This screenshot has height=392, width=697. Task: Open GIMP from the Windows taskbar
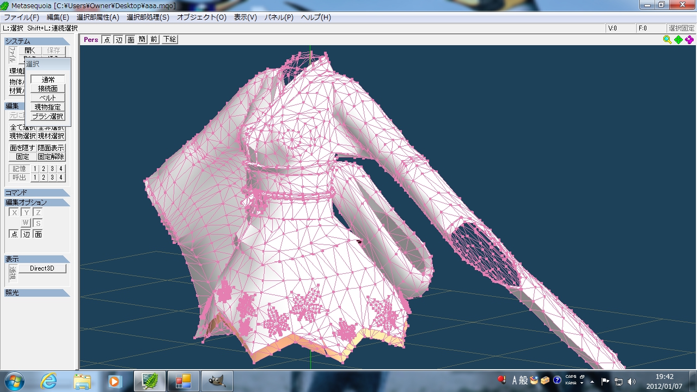[217, 381]
